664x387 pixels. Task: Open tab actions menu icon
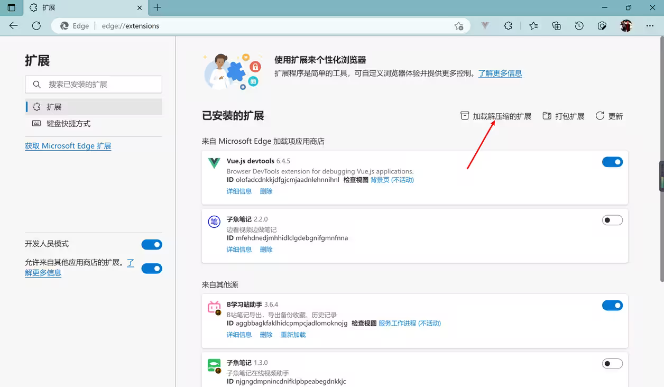[x=12, y=7]
